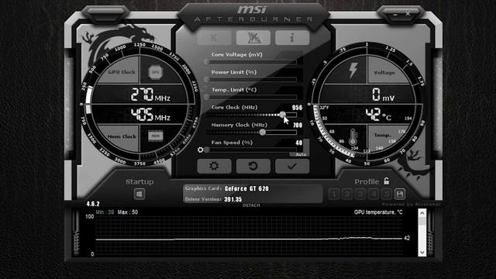The width and height of the screenshot is (496, 279).
Task: Close the Afterburner window
Action: [x=408, y=14]
